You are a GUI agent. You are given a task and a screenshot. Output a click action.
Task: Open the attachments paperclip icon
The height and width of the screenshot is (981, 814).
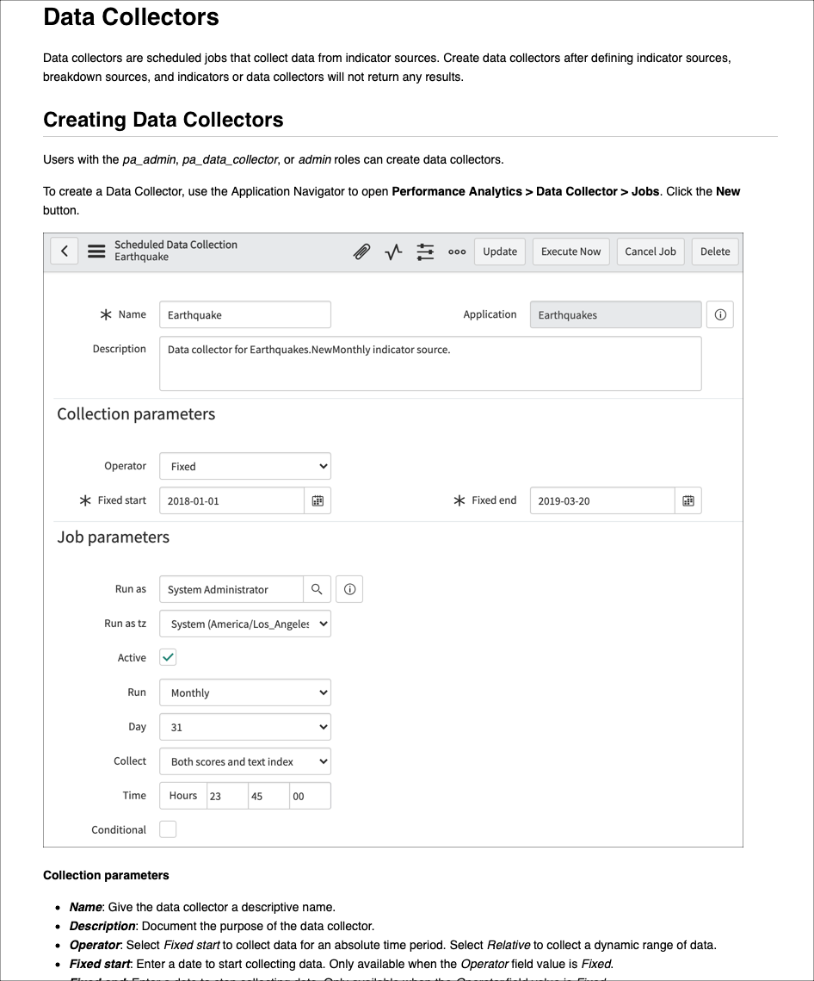[361, 251]
